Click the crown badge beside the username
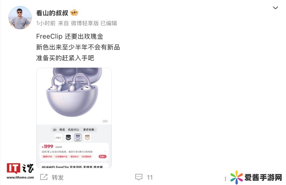Screen dimensions: 286x185 pos(74,13)
